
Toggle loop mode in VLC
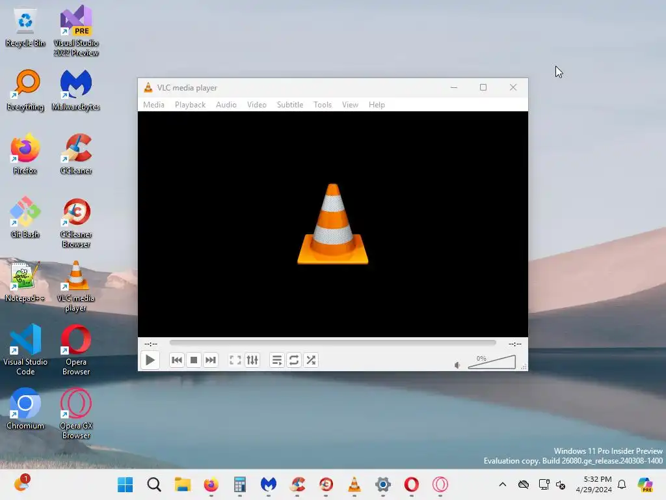pos(294,360)
